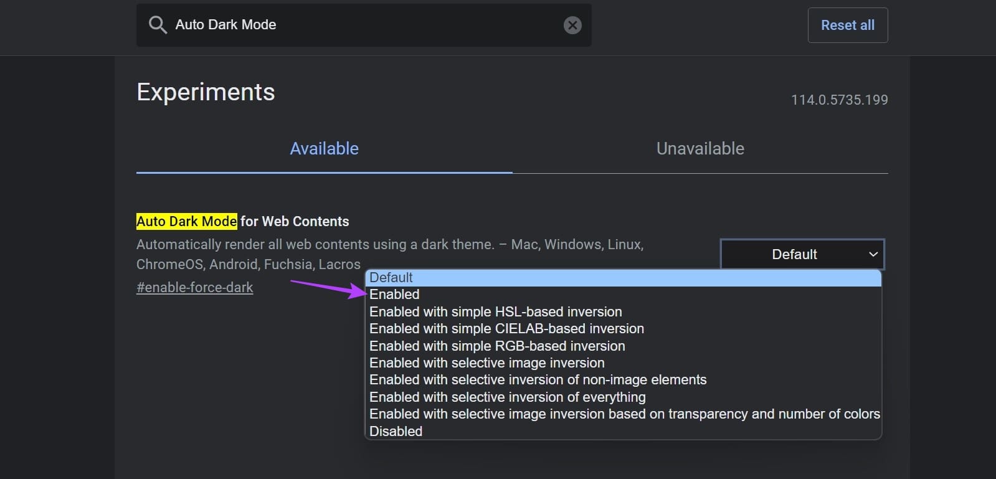This screenshot has height=479, width=996.
Task: Choose the highlighted Default option in list
Action: pos(623,278)
